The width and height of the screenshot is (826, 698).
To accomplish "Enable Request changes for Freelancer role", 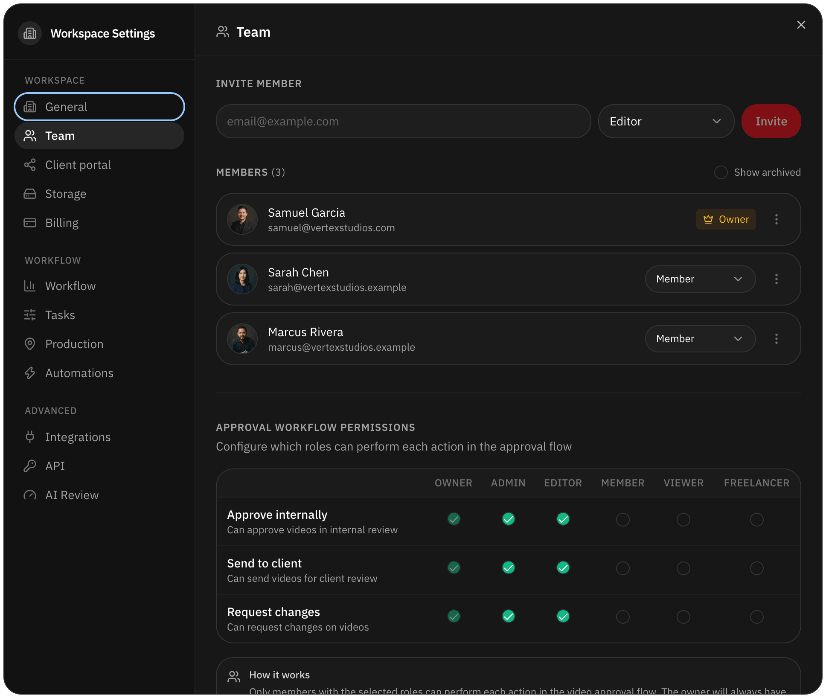I will tap(757, 617).
